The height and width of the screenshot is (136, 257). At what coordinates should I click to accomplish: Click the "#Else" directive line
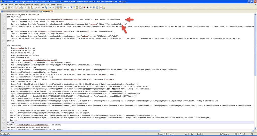click(9, 29)
